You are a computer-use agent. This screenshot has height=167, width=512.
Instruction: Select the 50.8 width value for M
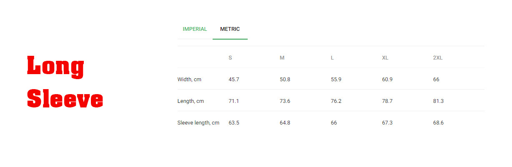[x=285, y=80]
